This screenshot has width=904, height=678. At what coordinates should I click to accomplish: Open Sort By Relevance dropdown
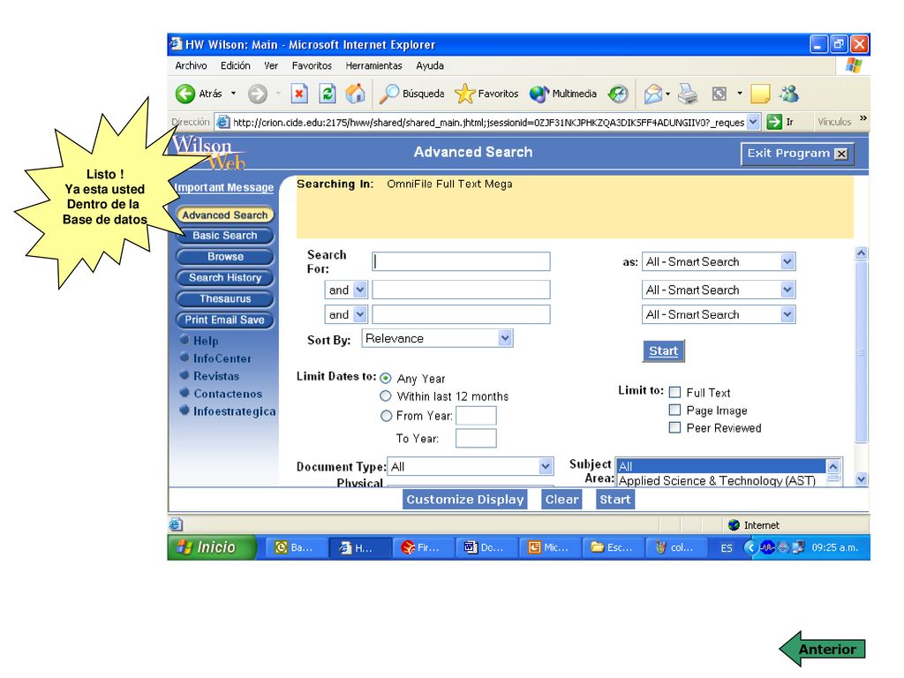pos(437,338)
